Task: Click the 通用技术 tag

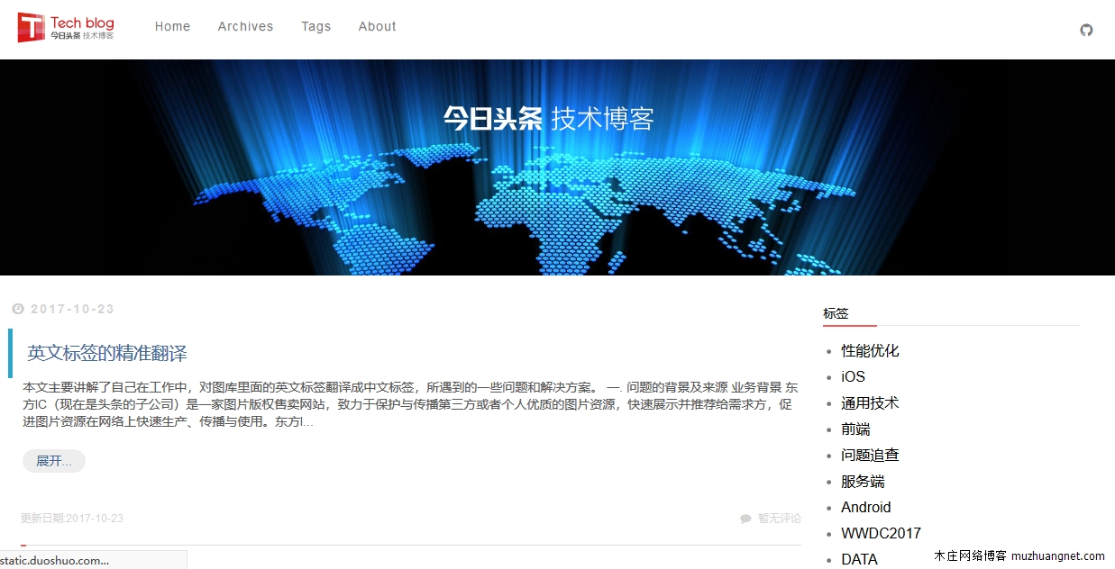Action: [869, 402]
